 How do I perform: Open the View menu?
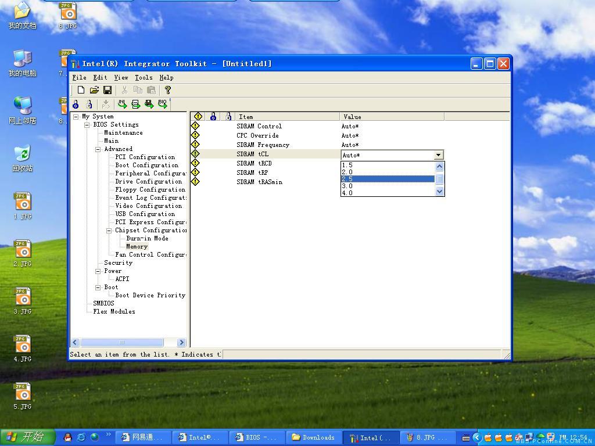coord(121,77)
